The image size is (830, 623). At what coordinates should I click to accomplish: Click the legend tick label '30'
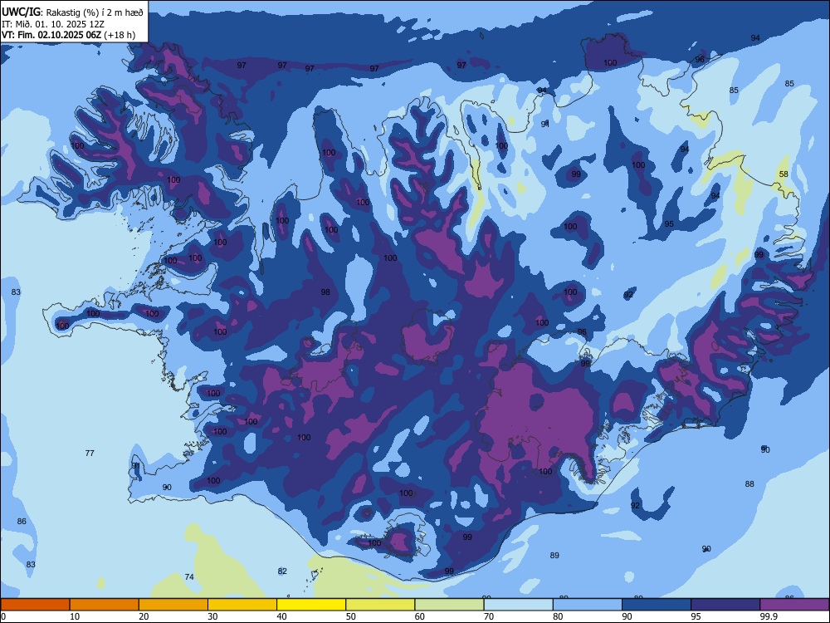pos(212,616)
